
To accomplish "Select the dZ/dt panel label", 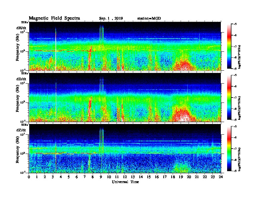I will tap(21, 130).
